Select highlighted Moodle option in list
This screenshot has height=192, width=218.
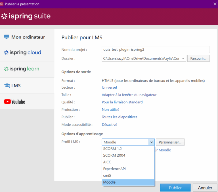click(128, 182)
